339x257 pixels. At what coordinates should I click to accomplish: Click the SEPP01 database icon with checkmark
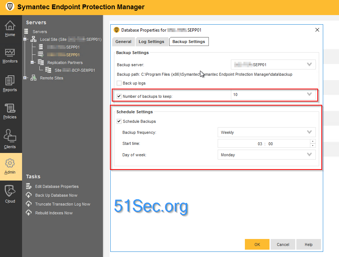41,54
